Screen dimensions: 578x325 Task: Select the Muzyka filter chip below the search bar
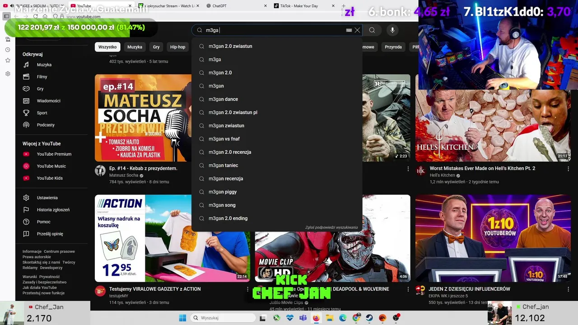pos(135,47)
